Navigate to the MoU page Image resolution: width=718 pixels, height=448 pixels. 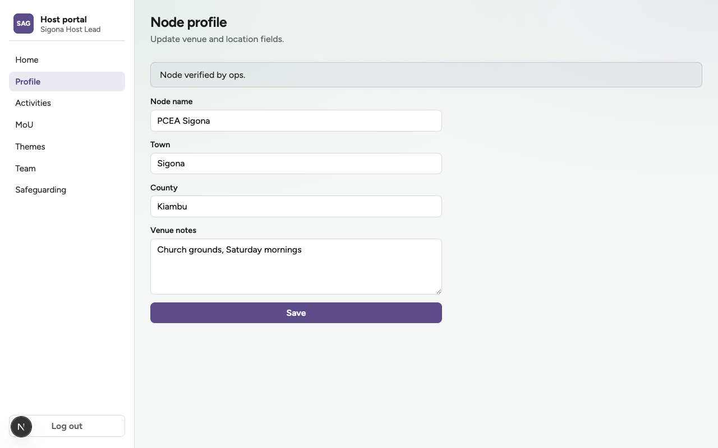67,125
